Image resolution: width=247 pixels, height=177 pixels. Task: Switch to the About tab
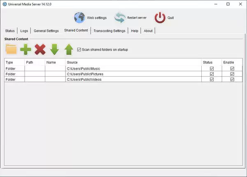click(148, 31)
